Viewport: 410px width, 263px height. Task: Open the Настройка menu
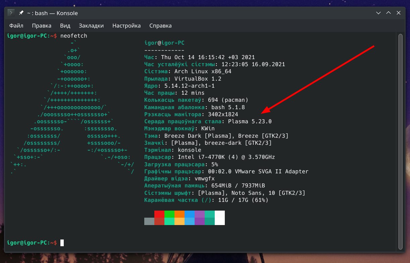[x=126, y=26]
